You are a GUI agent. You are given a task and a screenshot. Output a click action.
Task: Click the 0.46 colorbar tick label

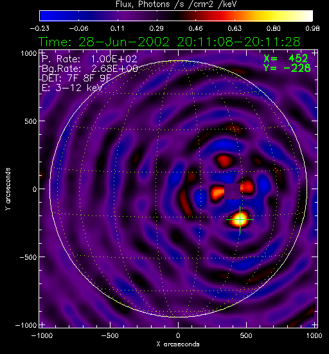point(195,29)
